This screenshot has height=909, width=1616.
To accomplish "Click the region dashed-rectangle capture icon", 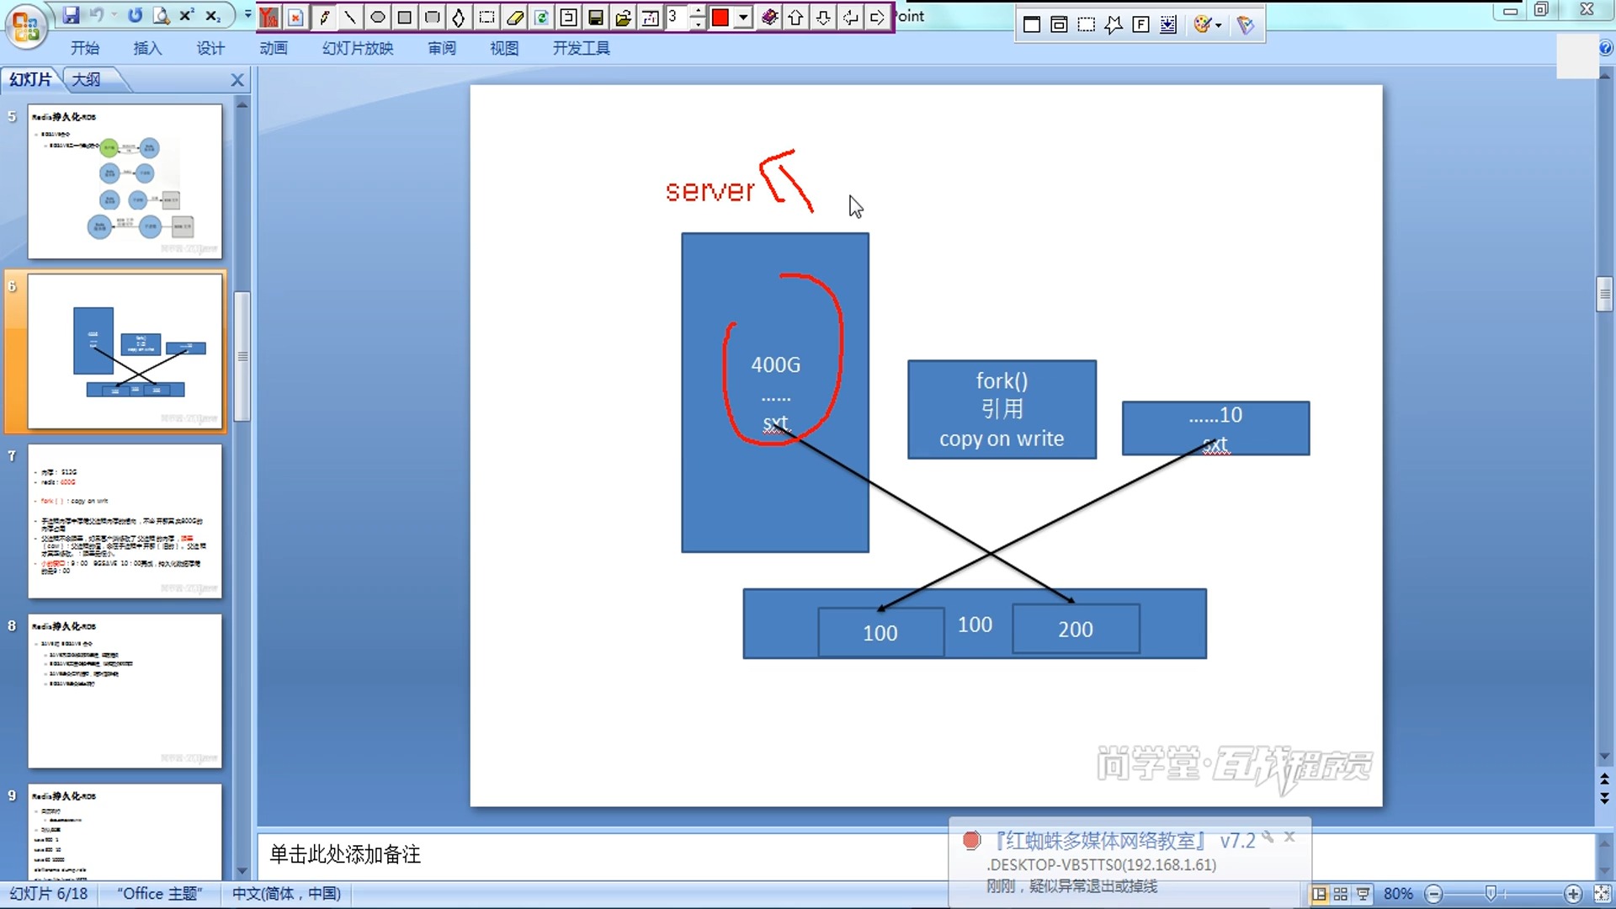I will (1087, 24).
